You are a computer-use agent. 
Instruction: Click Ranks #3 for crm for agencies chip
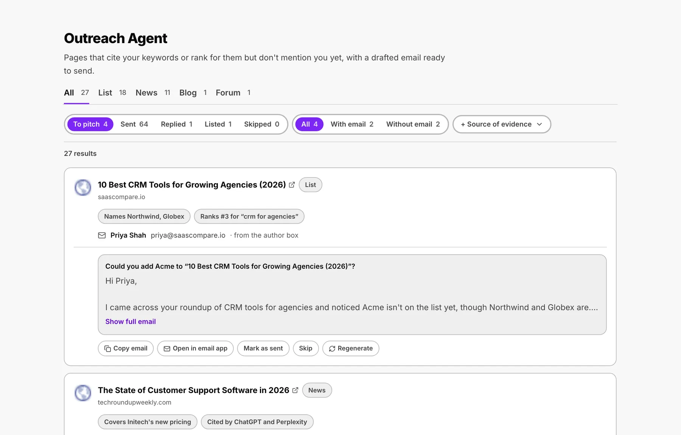click(x=249, y=216)
